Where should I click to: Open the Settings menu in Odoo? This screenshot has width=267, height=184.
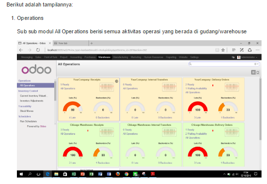tap(194, 57)
